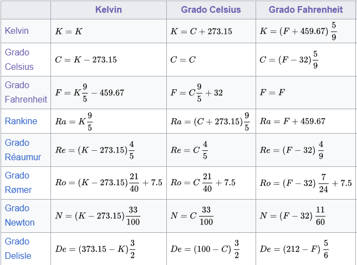Select the F = C 9/5 + 32 formula
This screenshot has width=357, height=265.
197,93
